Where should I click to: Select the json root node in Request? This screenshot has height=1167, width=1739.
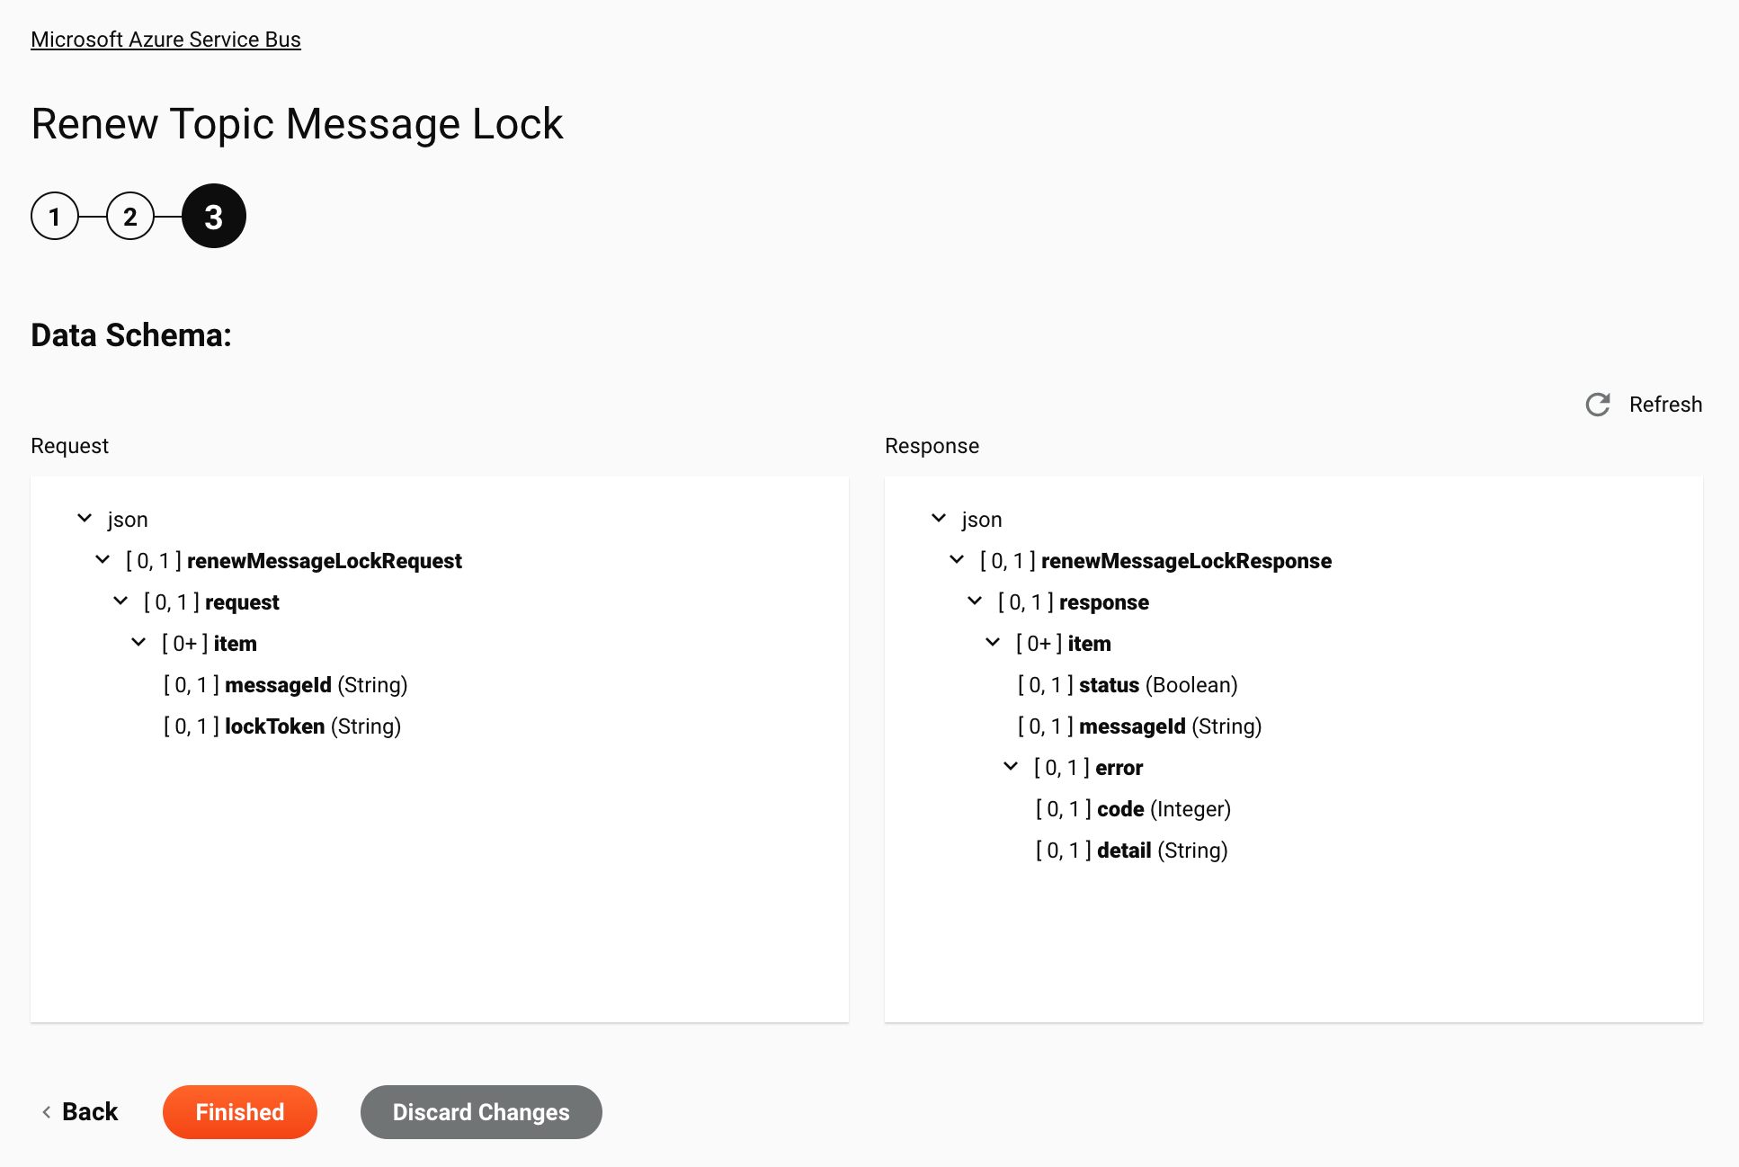pos(129,519)
